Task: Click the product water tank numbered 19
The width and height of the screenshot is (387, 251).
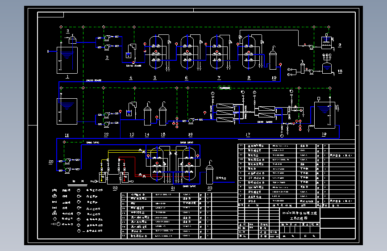Action: [x=325, y=115]
